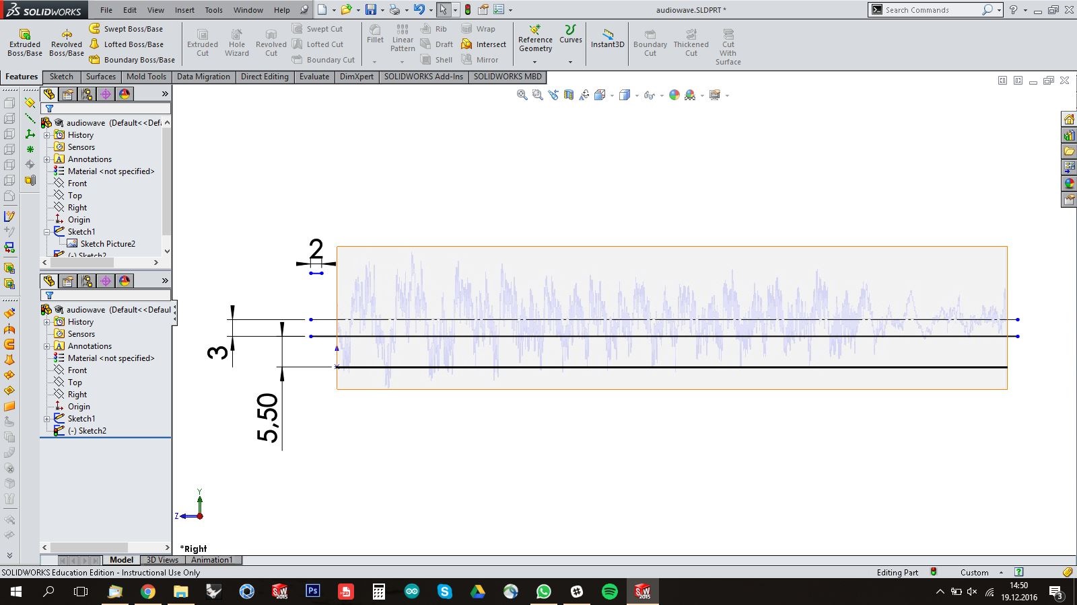The image size is (1077, 605).
Task: Open Undo dropdown arrow
Action: [431, 10]
